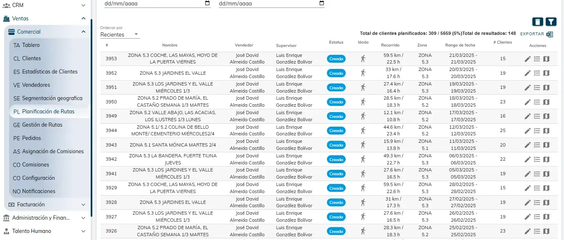Click the Ventas sidebar module icon
The height and width of the screenshot is (240, 564).
click(6, 18)
